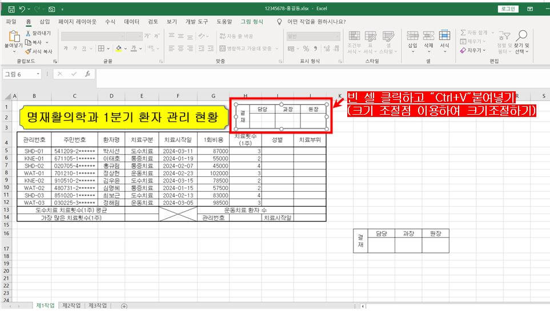Screen dimensions: 550x311
Task: Switch to the 제3작업 sheet tab
Action: 98,306
